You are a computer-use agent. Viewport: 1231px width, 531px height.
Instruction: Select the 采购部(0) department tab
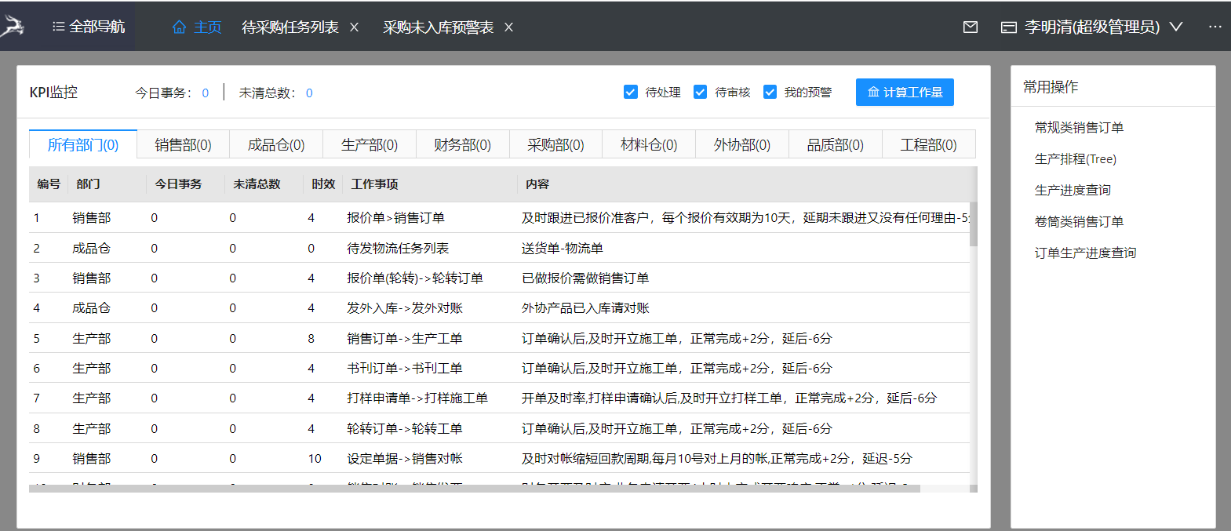555,145
